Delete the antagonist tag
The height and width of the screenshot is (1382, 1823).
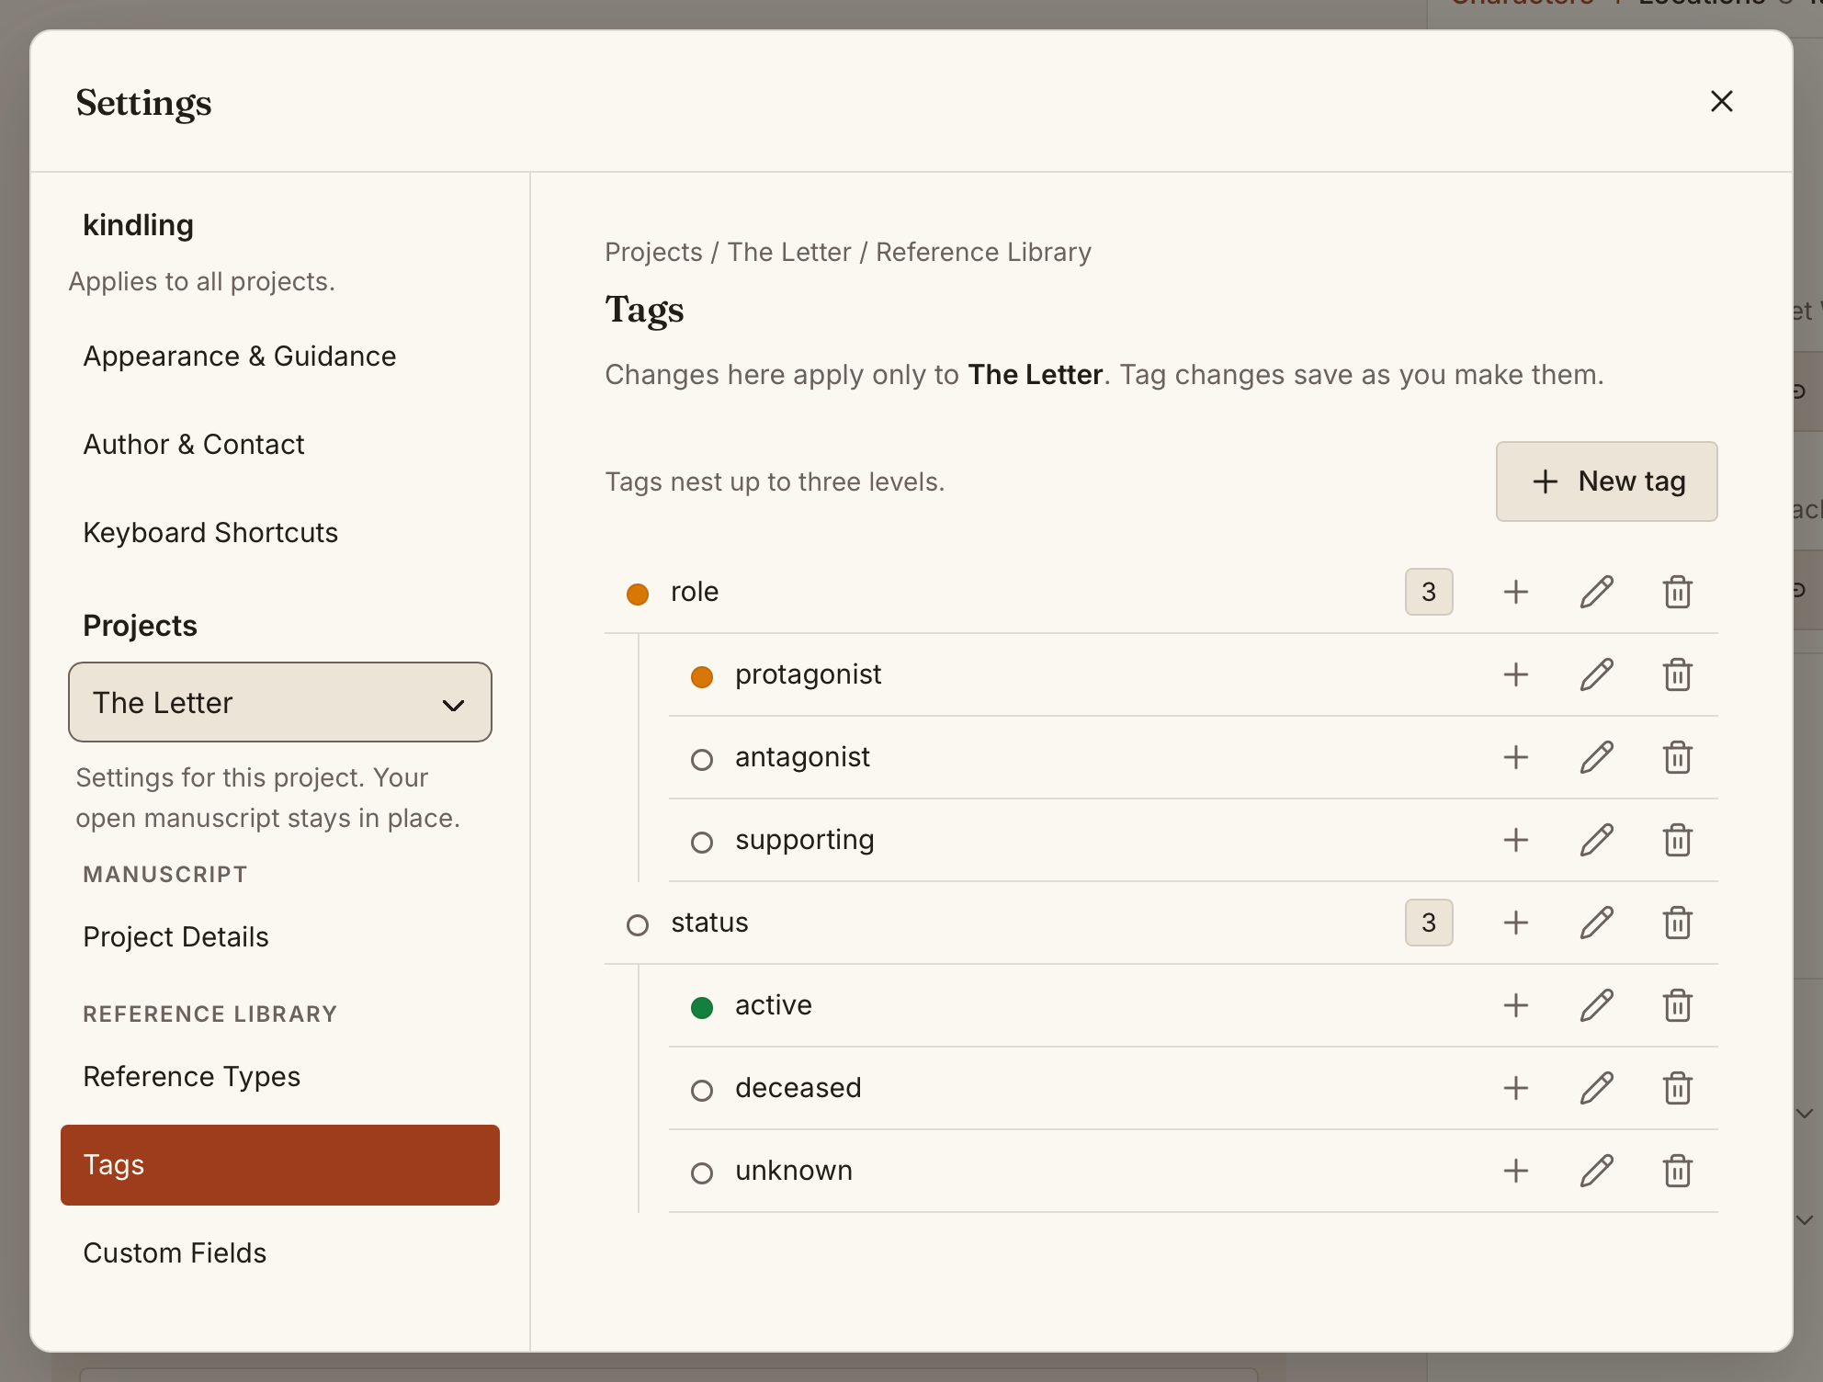pyautogui.click(x=1678, y=757)
